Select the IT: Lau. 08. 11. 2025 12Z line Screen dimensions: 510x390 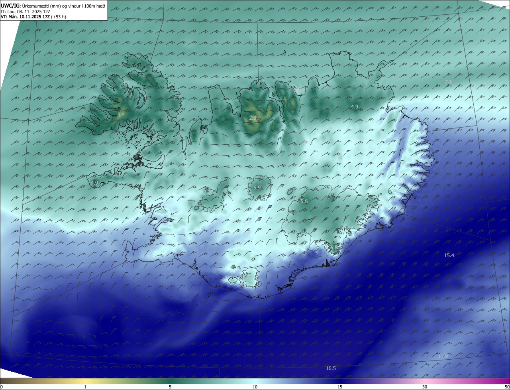pos(25,12)
